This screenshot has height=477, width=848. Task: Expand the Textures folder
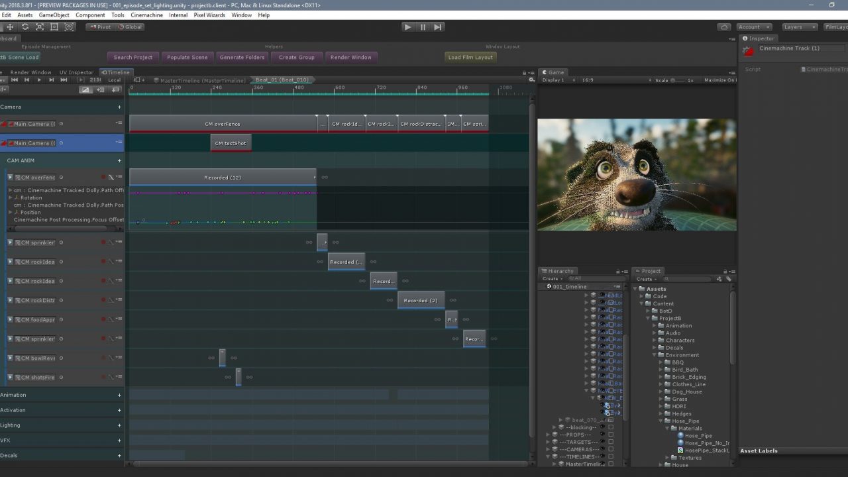point(668,458)
